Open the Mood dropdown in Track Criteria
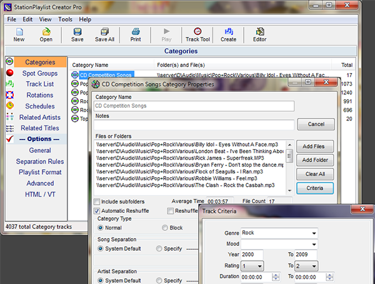Image resolution: width=375 pixels, height=284 pixels. coord(314,244)
